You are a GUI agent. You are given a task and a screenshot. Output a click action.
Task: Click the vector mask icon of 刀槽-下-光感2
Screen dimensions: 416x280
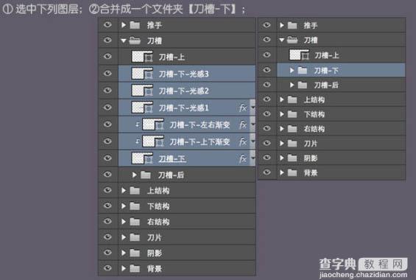click(x=149, y=92)
